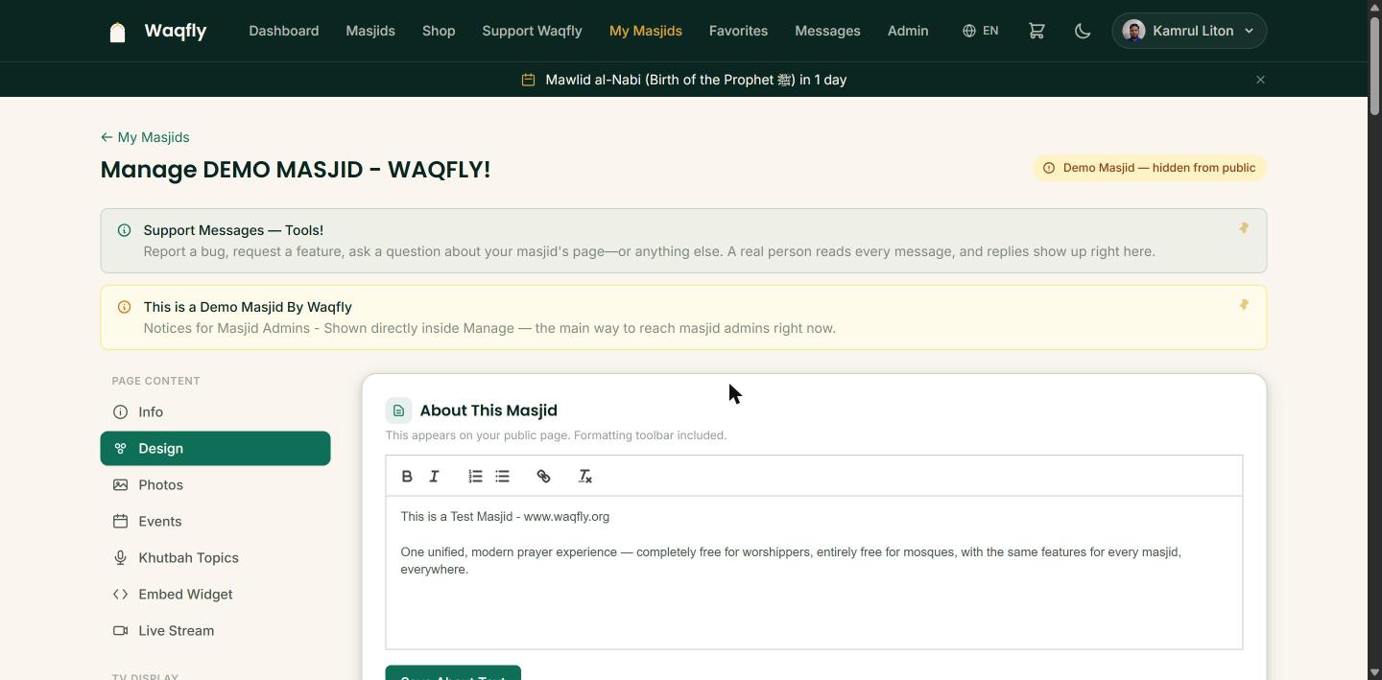Viewport: 1382px width, 680px height.
Task: Toggle dark mode moon icon
Action: click(x=1083, y=31)
